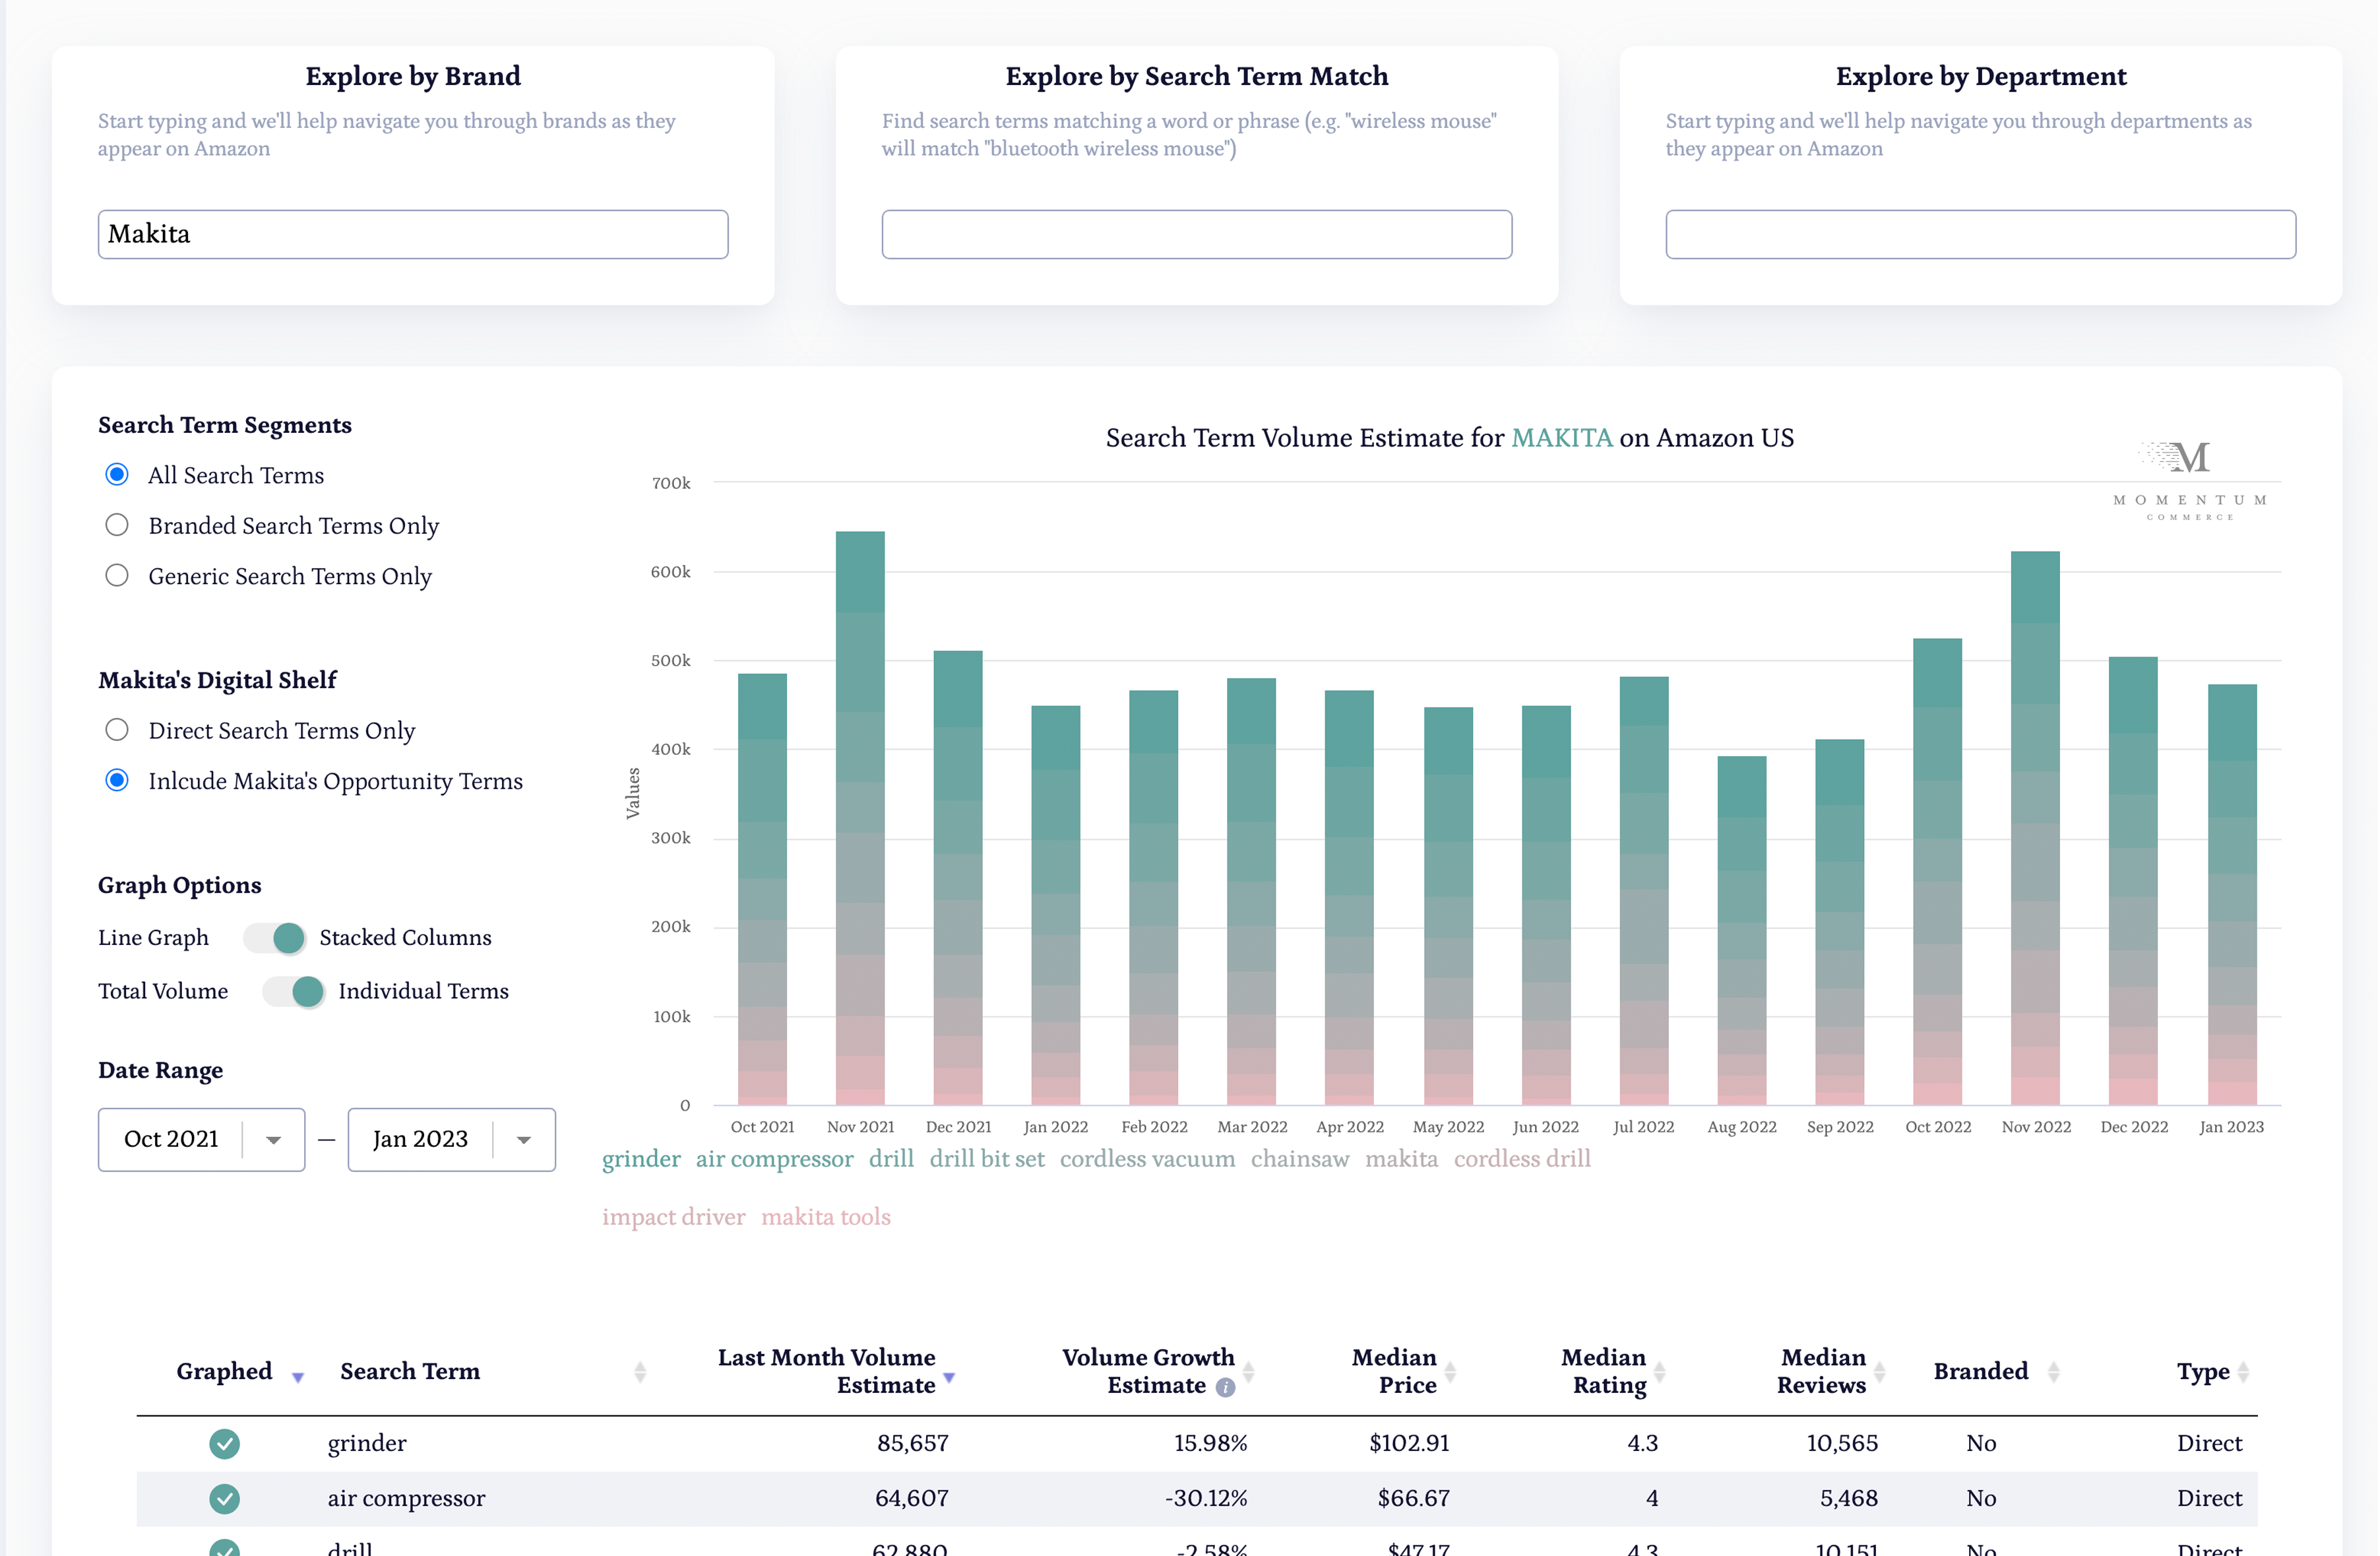Click the 5,468 median reviews value

pyautogui.click(x=1848, y=1498)
